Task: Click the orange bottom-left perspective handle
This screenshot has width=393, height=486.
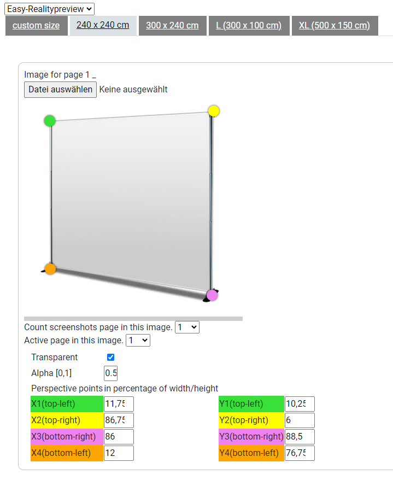Action: (50, 269)
